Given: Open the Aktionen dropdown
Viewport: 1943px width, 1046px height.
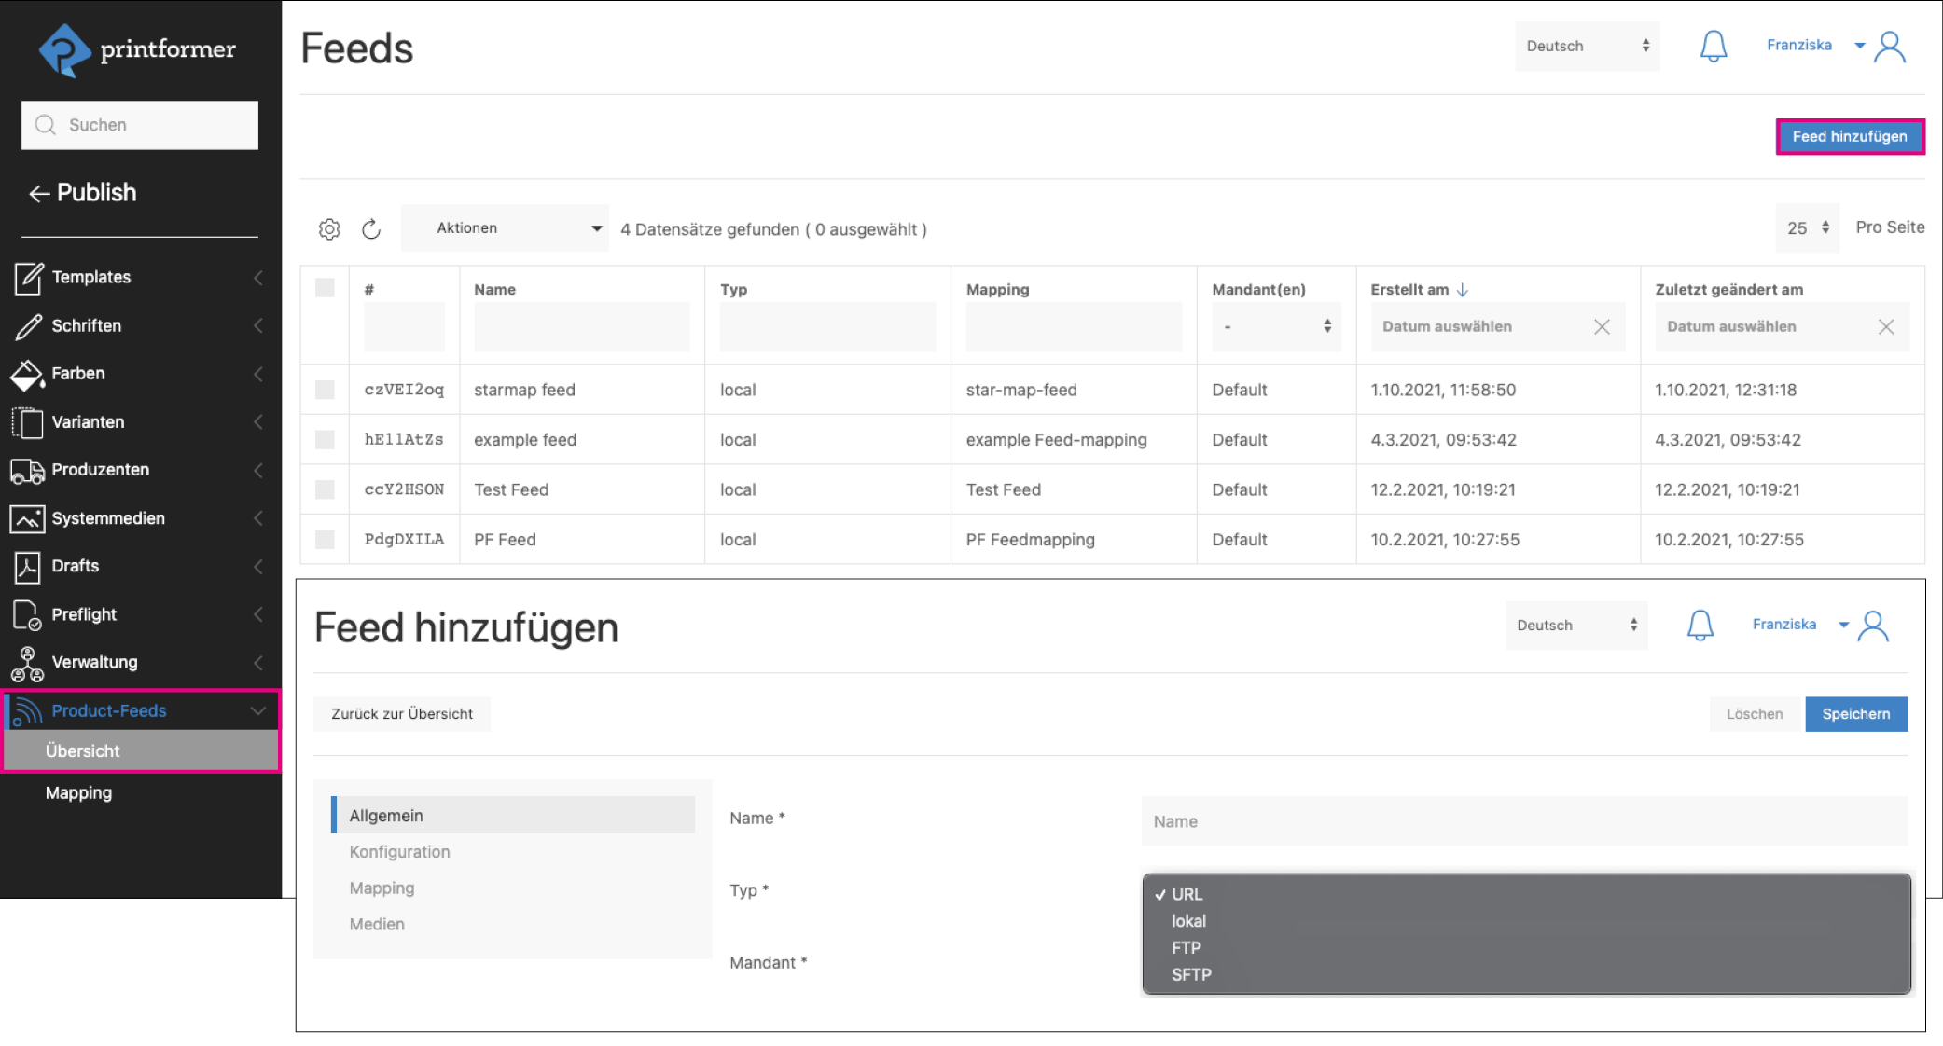Looking at the screenshot, I should point(505,228).
